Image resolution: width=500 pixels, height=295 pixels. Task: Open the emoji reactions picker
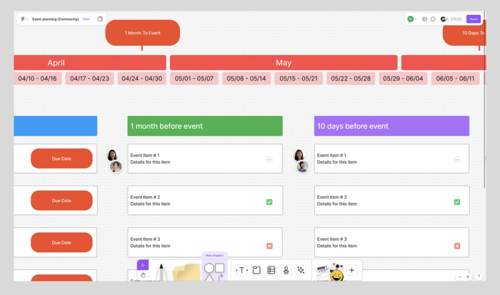(336, 272)
